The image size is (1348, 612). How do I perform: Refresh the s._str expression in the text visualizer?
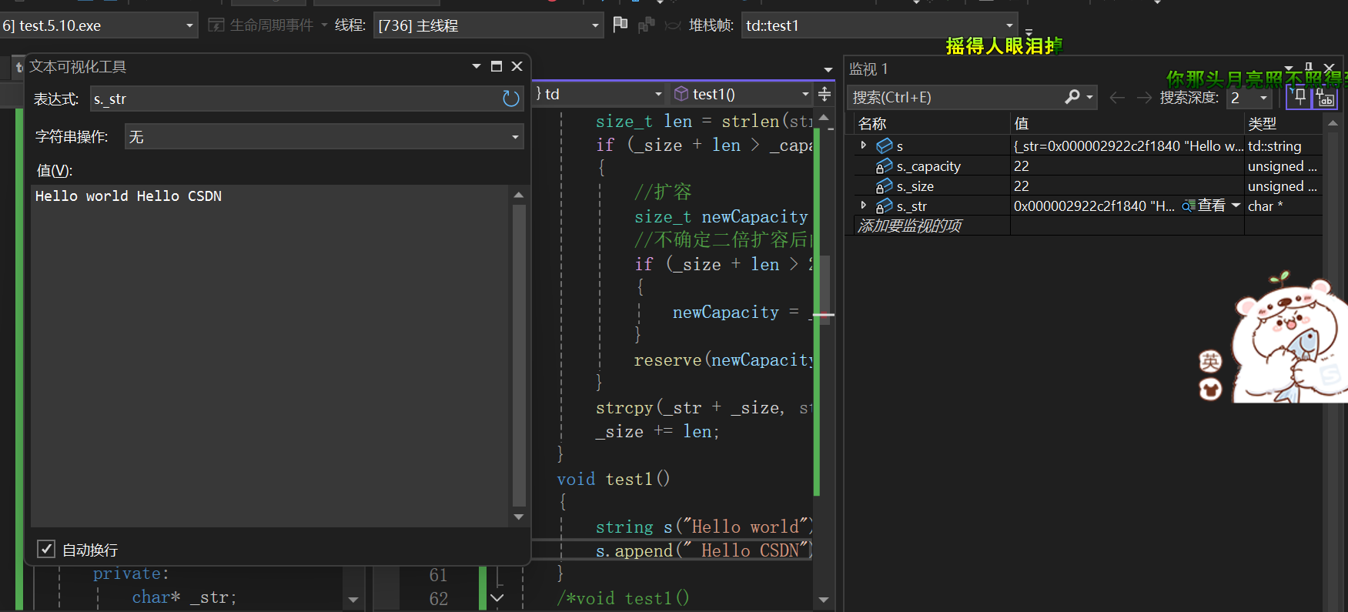pyautogui.click(x=511, y=99)
